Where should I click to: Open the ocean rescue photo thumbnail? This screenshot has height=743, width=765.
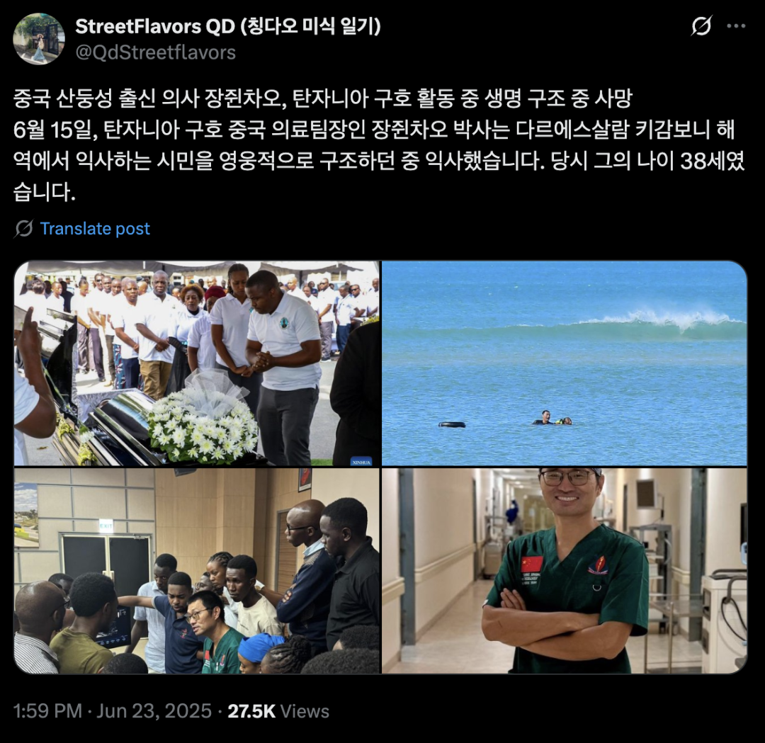coord(564,363)
